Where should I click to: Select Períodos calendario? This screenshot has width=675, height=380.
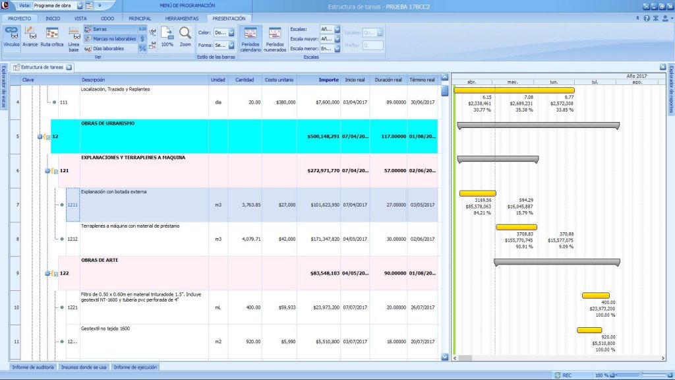[x=250, y=39]
